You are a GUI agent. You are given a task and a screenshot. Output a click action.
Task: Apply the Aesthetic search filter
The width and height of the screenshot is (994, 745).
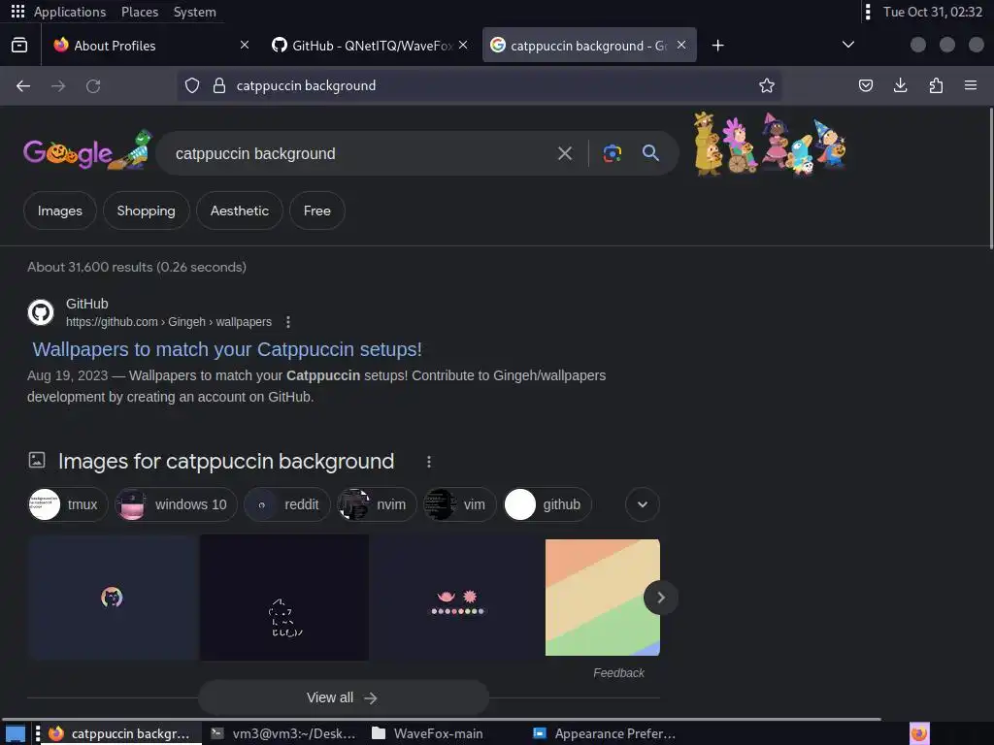point(240,211)
